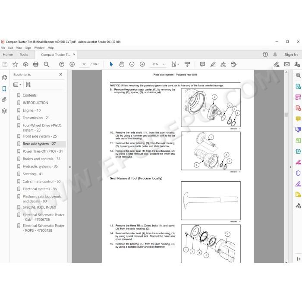Open the Protect shield tool
302x302 pixels.
(298, 173)
